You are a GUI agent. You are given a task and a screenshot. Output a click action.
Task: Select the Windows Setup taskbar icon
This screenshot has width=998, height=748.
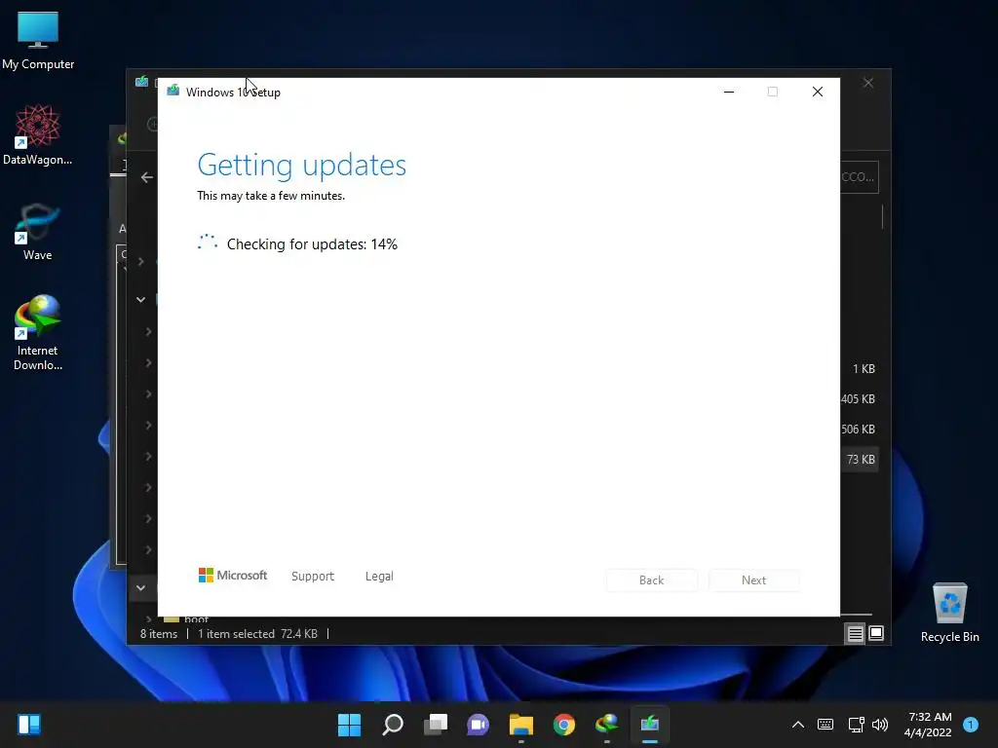coord(649,725)
